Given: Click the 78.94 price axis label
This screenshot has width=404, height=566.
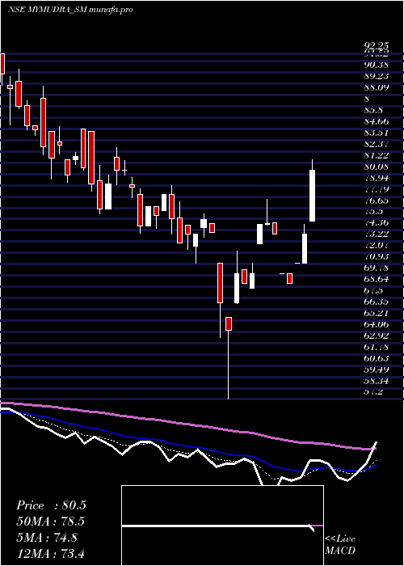Looking at the screenshot, I should click(376, 178).
